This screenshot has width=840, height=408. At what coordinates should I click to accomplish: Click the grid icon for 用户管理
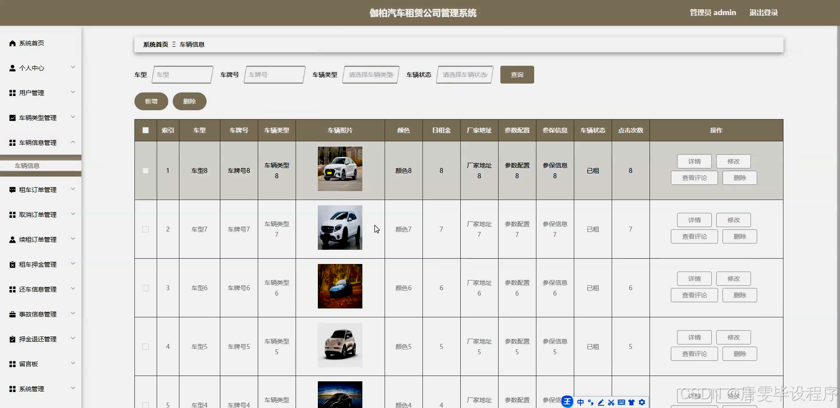coord(12,93)
